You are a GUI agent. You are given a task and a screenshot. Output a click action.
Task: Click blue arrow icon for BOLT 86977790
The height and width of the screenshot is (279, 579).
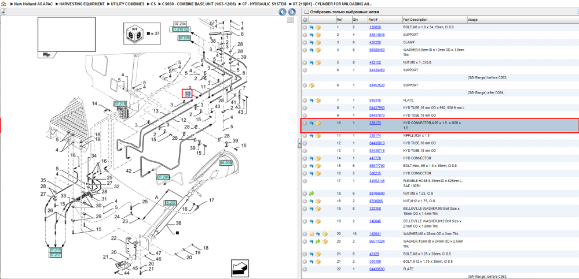[312, 166]
